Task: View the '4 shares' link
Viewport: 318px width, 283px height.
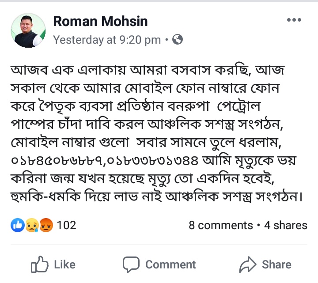Action: 285,225
